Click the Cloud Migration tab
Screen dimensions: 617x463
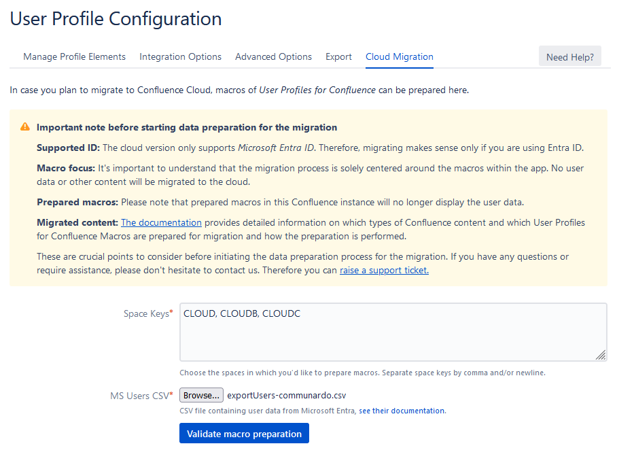point(399,56)
